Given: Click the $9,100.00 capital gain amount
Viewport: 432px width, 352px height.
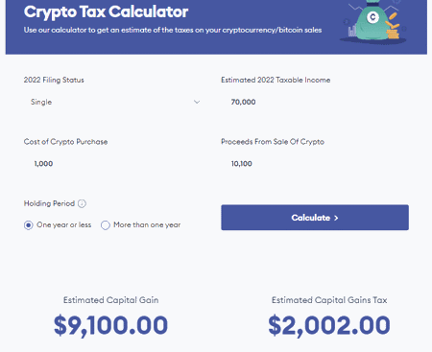Looking at the screenshot, I should coord(110,325).
